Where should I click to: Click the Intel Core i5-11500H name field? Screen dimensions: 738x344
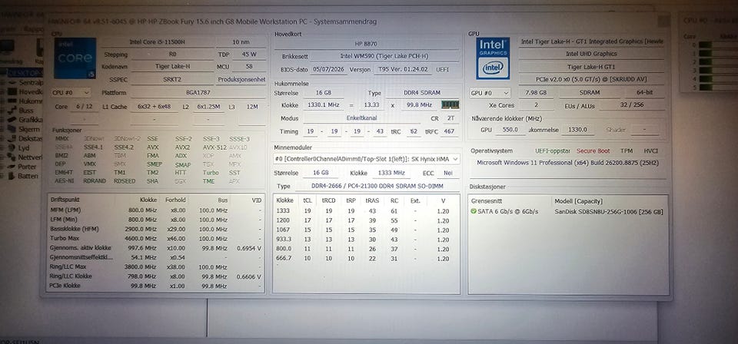tap(157, 41)
